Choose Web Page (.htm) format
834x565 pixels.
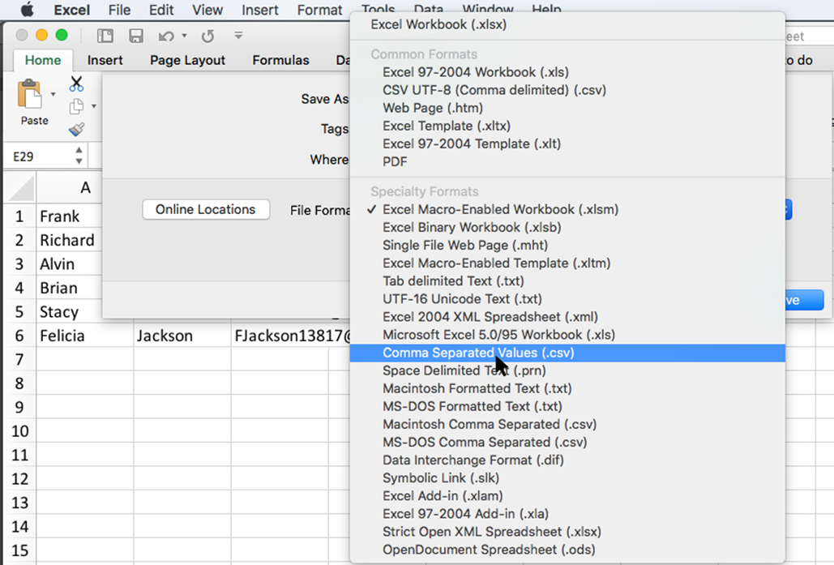567,108
